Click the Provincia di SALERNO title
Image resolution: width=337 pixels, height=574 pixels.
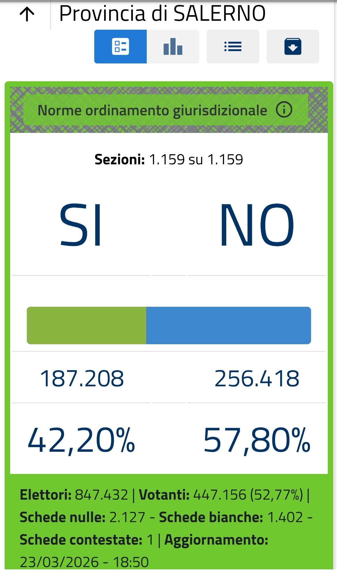(x=162, y=13)
